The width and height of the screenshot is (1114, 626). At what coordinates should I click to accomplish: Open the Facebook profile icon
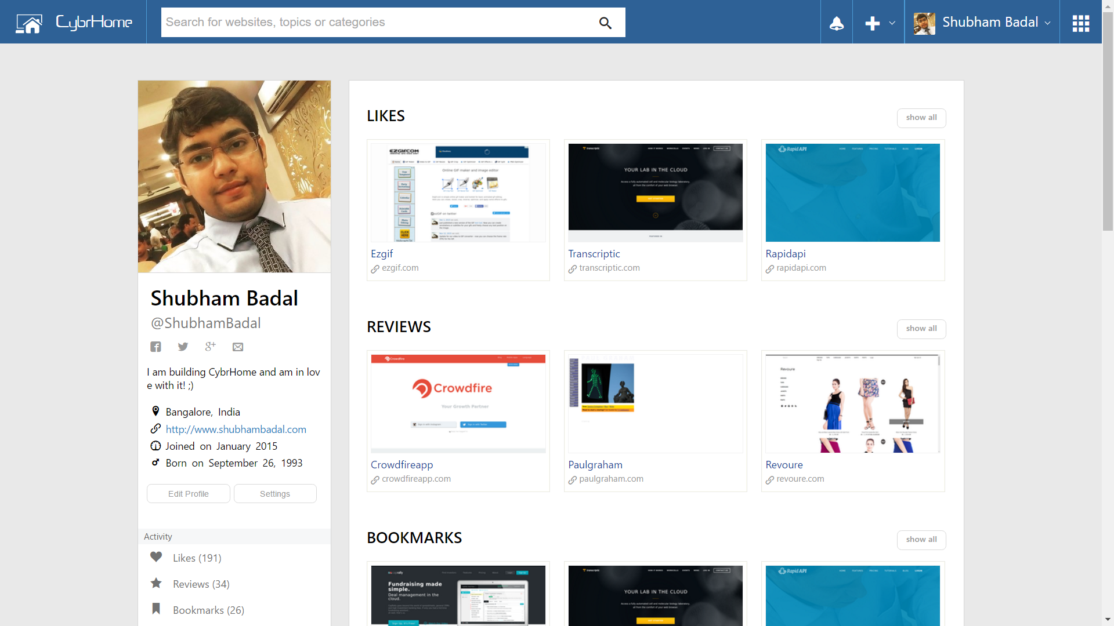point(155,347)
